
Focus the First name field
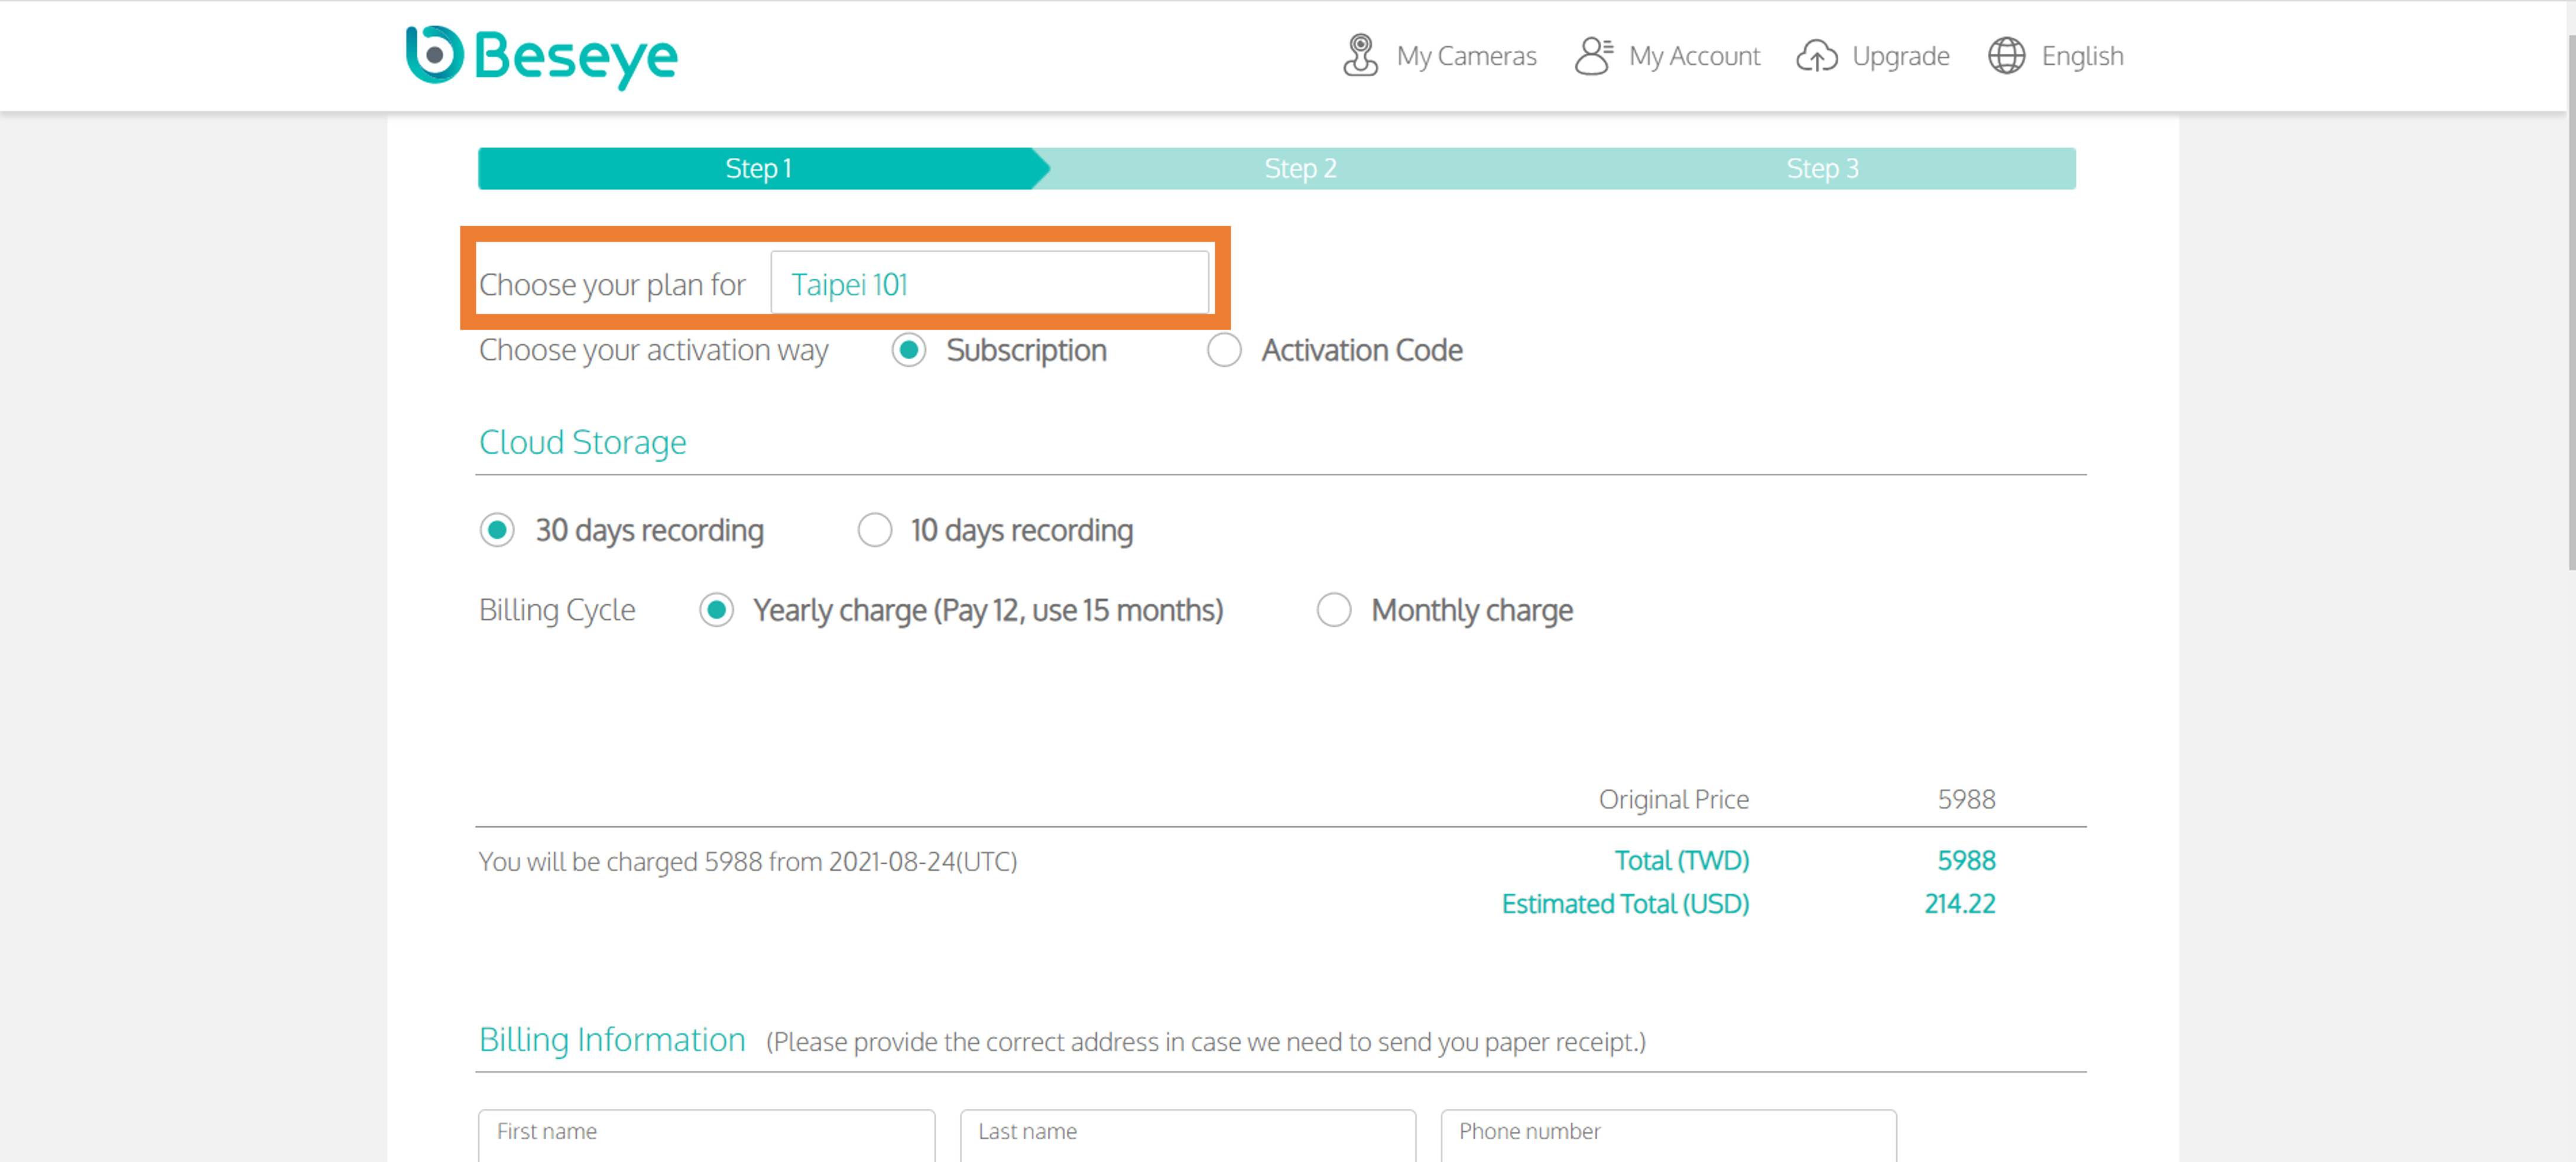tap(706, 1135)
